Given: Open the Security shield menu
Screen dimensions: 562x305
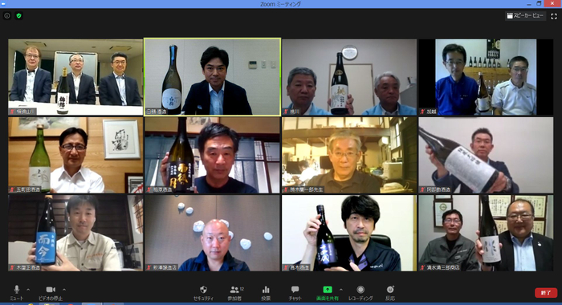Looking at the screenshot, I should [x=203, y=292].
